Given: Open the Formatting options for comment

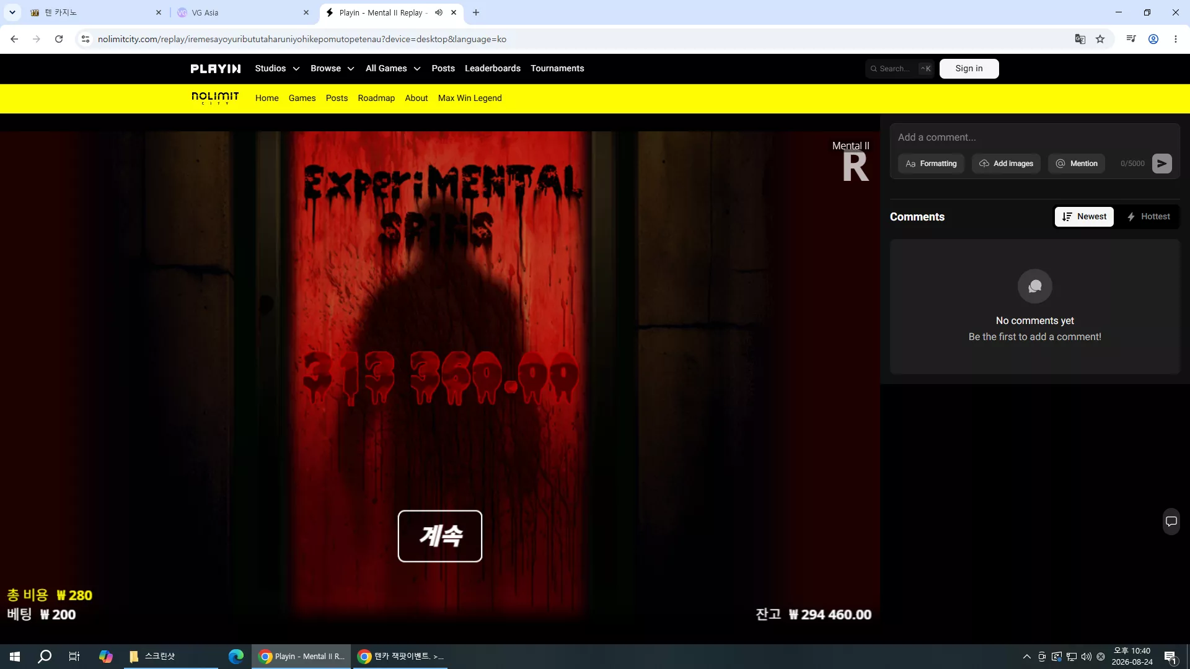Looking at the screenshot, I should pos(931,164).
